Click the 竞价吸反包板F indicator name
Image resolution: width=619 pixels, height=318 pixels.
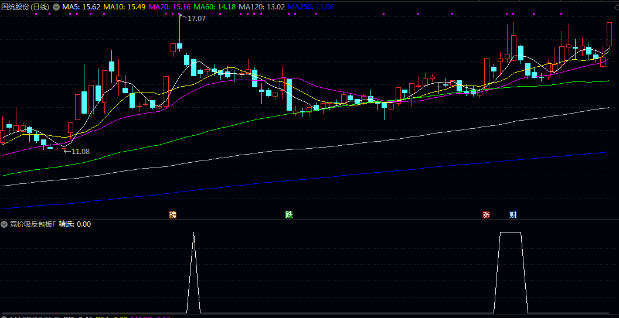click(33, 224)
